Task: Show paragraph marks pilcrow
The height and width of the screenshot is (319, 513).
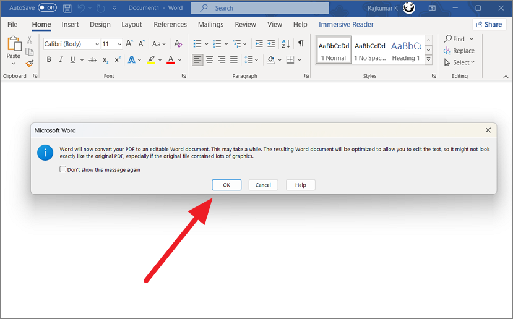Action: 301,43
